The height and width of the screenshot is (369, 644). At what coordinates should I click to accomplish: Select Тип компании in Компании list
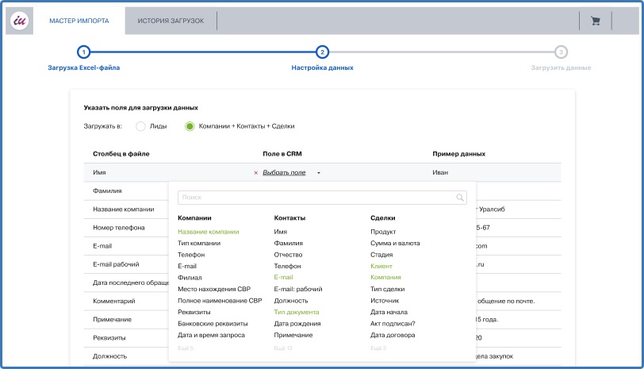[199, 244]
